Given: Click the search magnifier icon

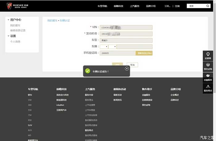Looking at the screenshot, I should [x=207, y=6].
